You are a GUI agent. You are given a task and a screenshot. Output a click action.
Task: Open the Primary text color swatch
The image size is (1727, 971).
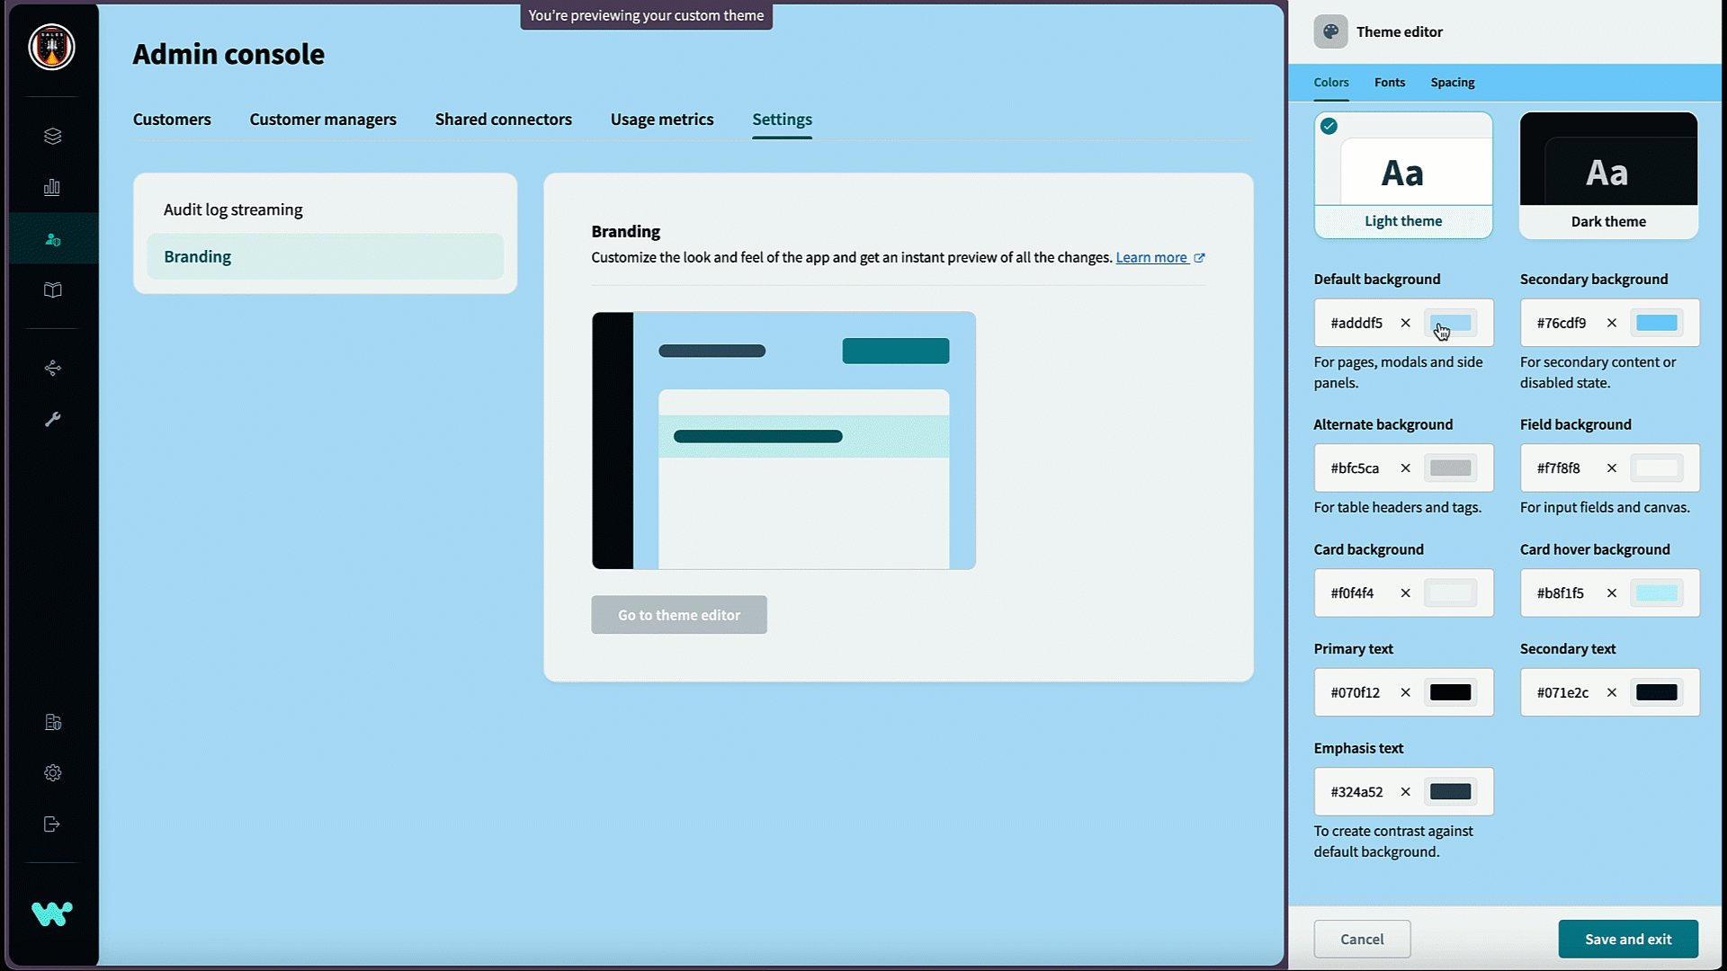1450,692
